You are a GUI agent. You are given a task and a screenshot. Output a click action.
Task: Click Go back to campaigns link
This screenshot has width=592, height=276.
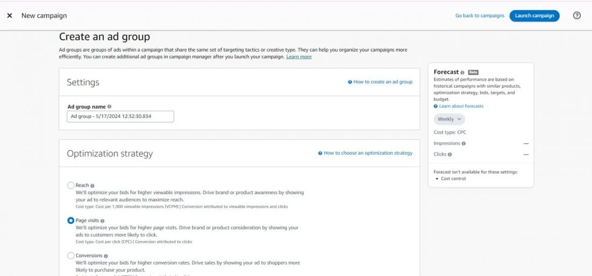click(x=480, y=16)
